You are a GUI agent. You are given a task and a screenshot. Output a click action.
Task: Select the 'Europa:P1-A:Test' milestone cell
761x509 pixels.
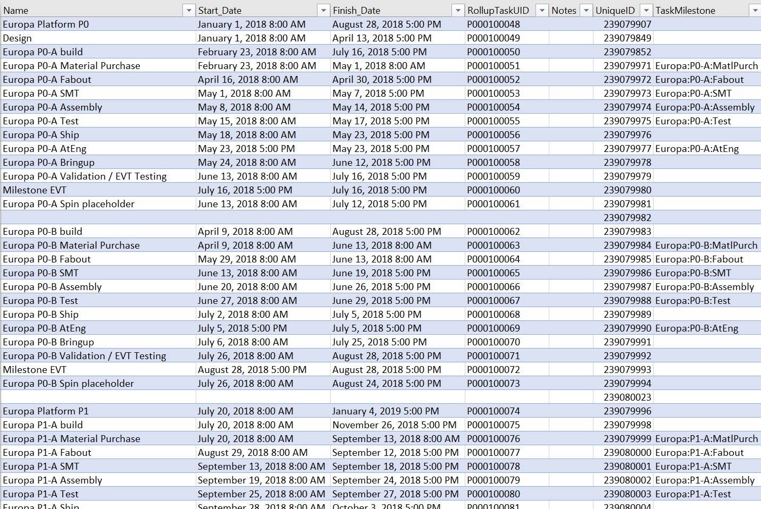pos(707,494)
